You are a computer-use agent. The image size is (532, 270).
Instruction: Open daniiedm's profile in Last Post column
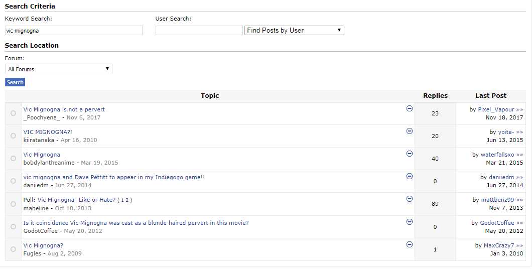(501, 177)
